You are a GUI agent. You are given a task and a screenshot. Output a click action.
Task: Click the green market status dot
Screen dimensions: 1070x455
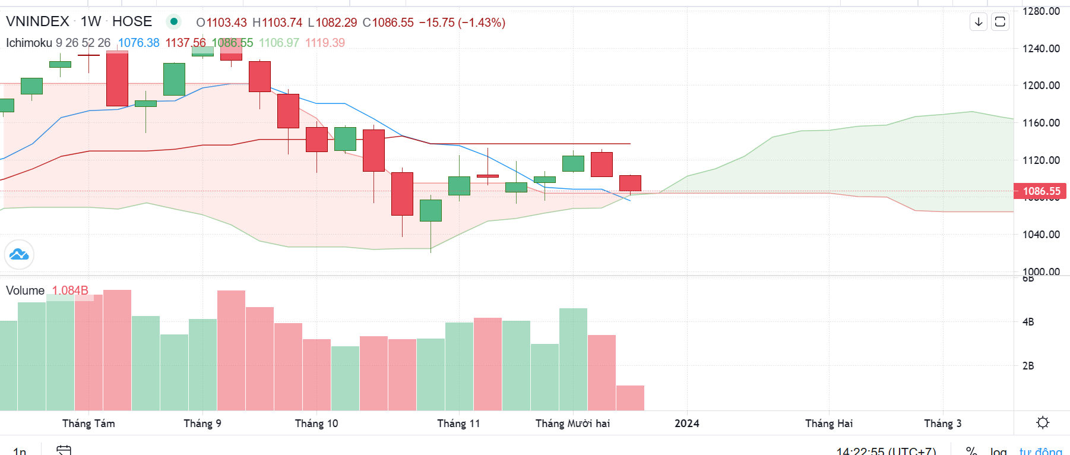(173, 22)
